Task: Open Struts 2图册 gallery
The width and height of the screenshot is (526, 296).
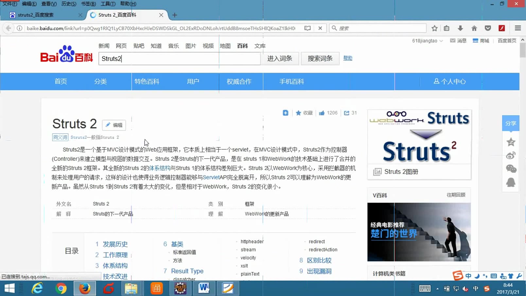Action: (x=401, y=172)
